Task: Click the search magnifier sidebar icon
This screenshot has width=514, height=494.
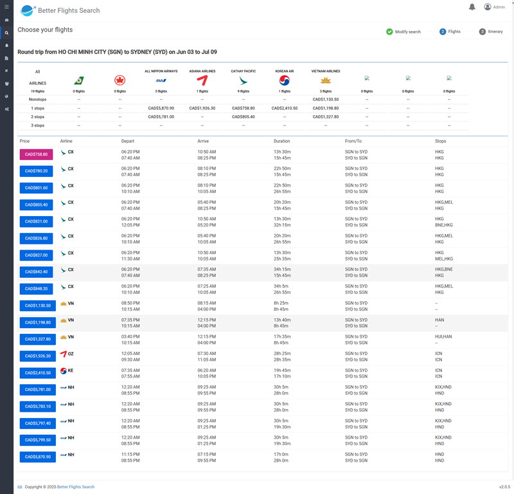Action: coord(6,33)
